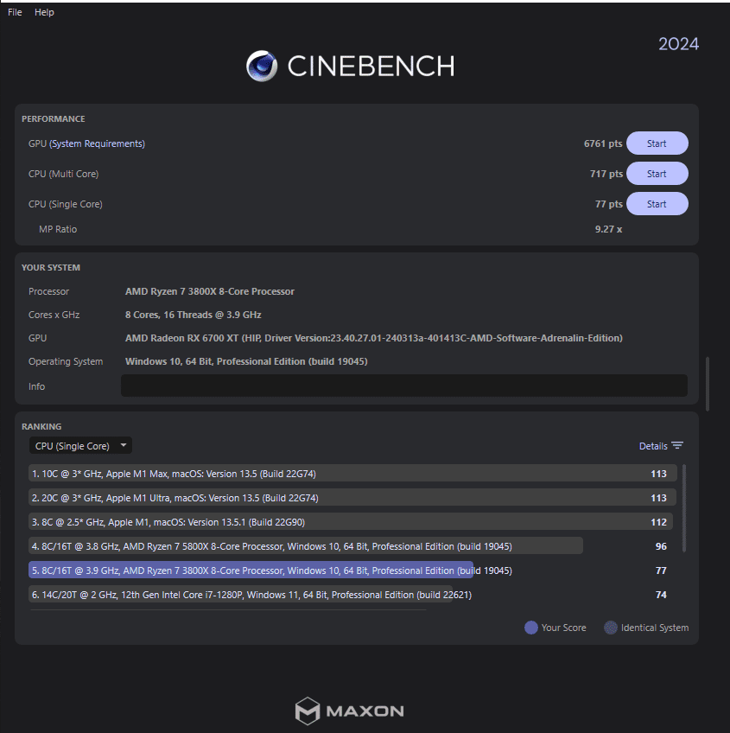This screenshot has height=733, width=730.
Task: Click the Details filter icon
Action: coord(677,445)
